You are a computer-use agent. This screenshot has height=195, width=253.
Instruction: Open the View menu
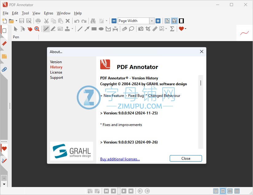36,13
